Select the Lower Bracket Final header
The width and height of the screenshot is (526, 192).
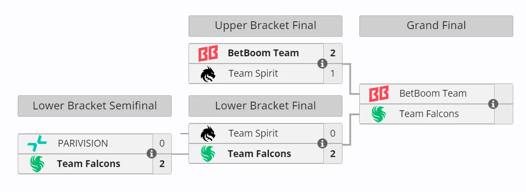pos(266,106)
